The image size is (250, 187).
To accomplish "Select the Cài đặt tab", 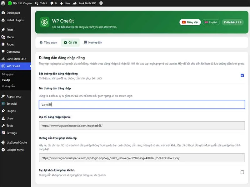I will click(70, 42).
